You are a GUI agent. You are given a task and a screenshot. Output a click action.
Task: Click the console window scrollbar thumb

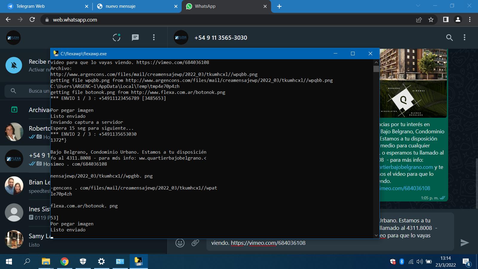point(376,69)
